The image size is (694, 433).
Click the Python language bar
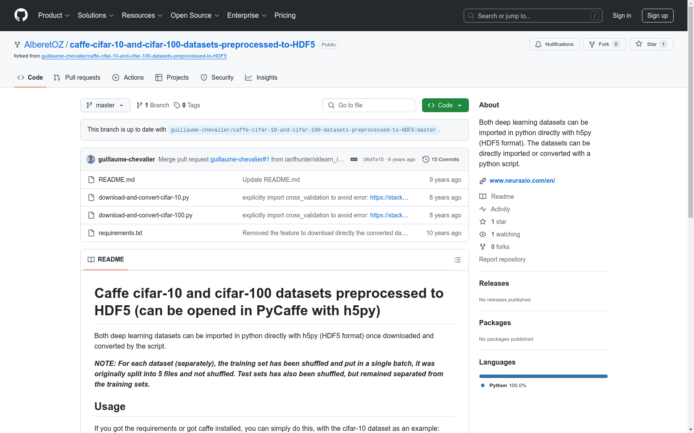[543, 376]
